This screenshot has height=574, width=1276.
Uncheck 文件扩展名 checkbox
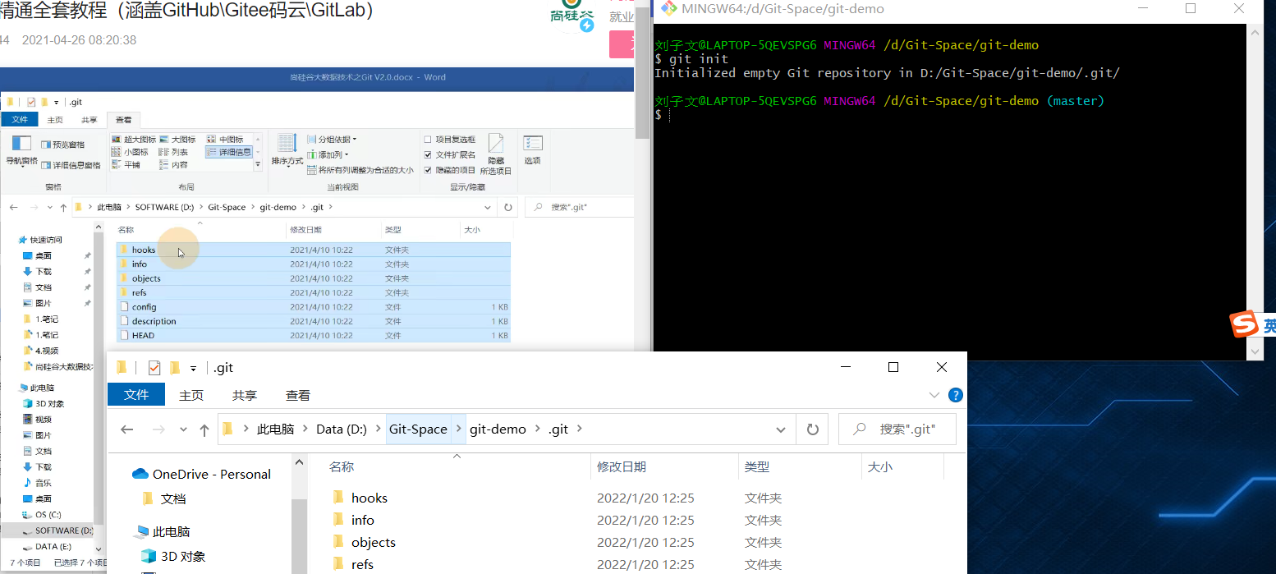point(428,154)
